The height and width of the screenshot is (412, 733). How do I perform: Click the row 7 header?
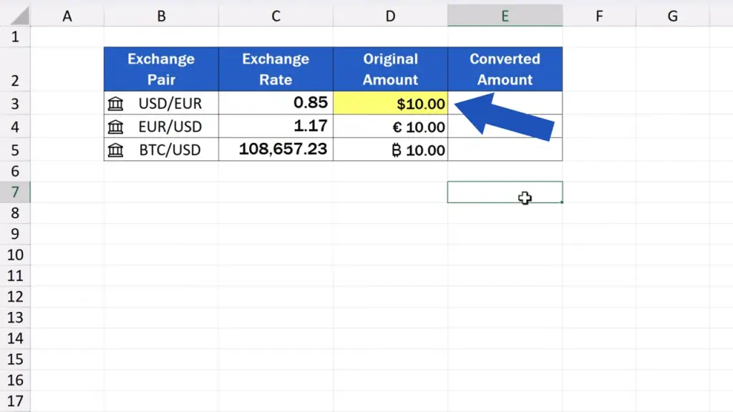(x=16, y=192)
